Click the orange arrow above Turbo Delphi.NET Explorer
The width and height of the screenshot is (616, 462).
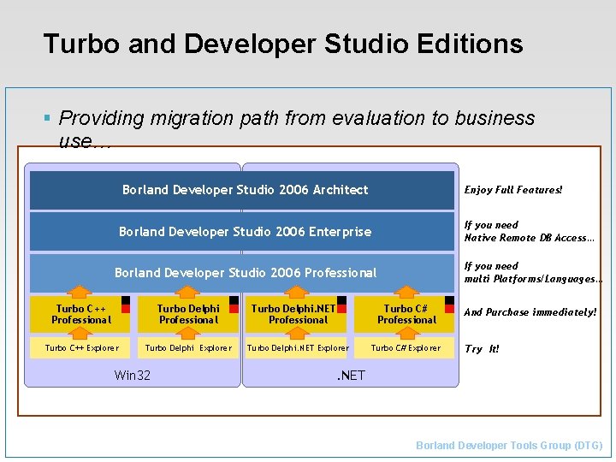pos(297,333)
